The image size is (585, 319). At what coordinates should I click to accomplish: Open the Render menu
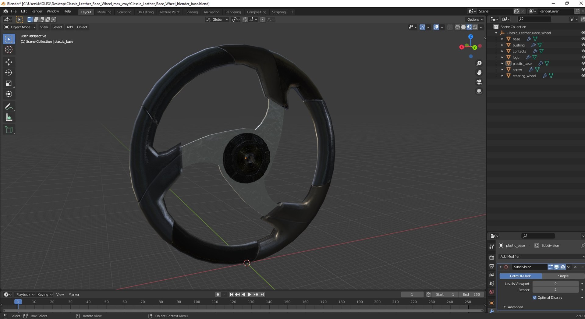(37, 11)
